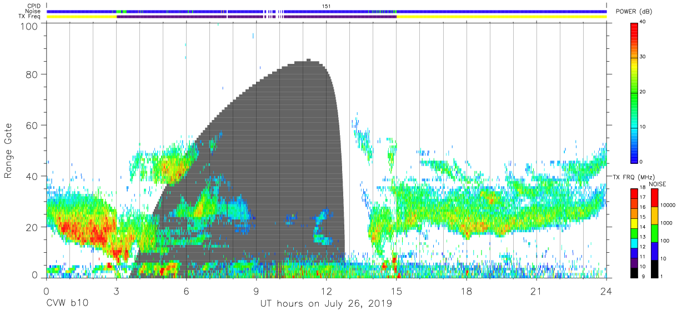Image resolution: width=682 pixels, height=315 pixels.
Task: Click the noise legend label 10000
Action: tap(667, 206)
